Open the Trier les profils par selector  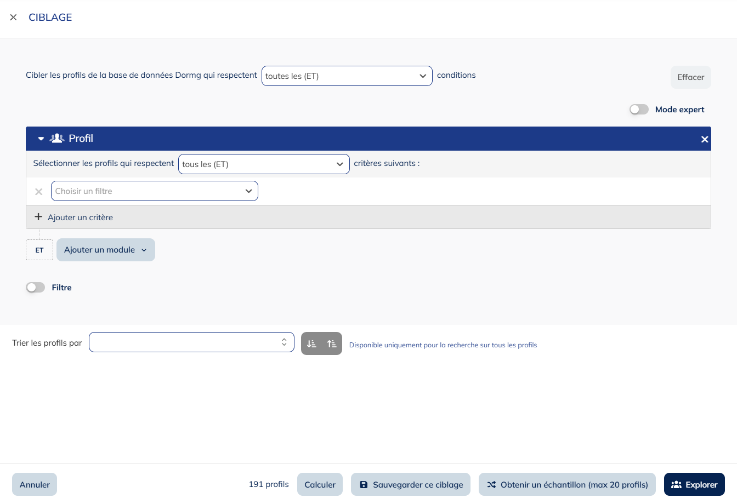click(191, 342)
